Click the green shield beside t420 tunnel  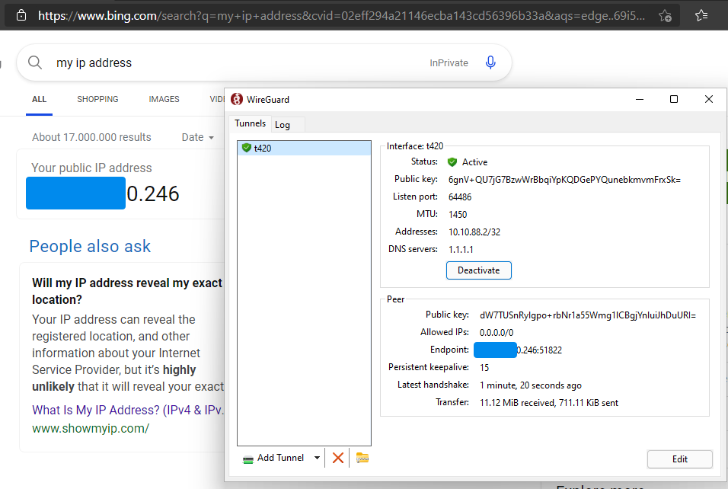click(x=247, y=148)
